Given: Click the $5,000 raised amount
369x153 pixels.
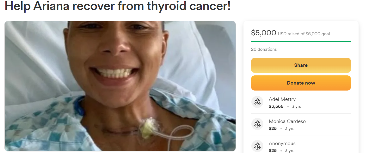Looking at the screenshot, I should (x=264, y=33).
